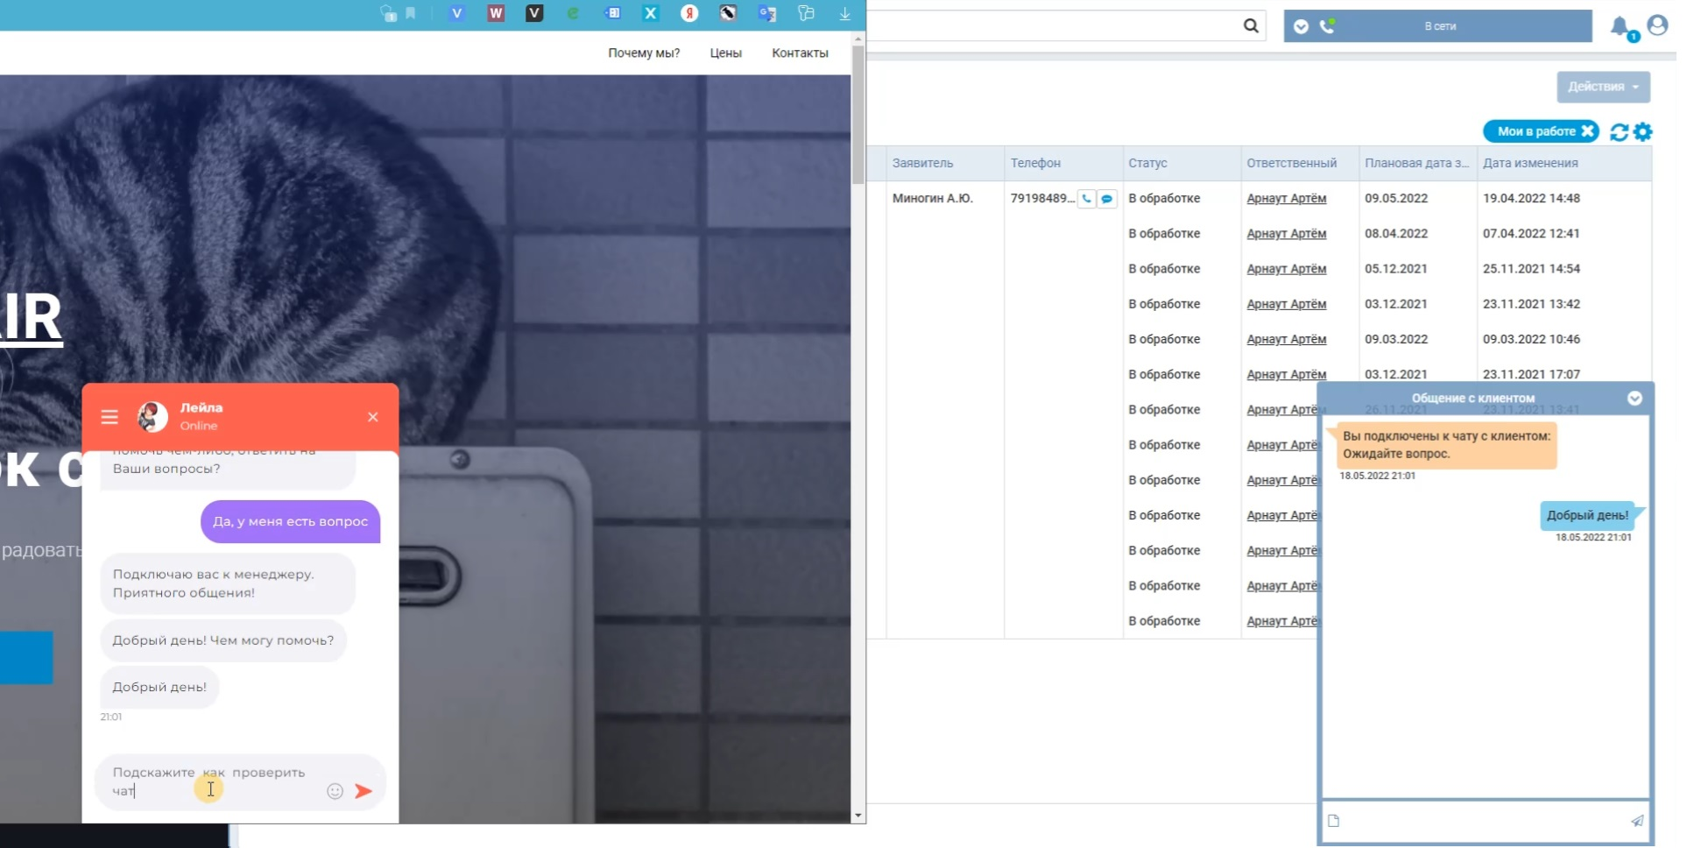1687x848 pixels.
Task: Attach a file in operator chat
Action: click(x=1334, y=821)
